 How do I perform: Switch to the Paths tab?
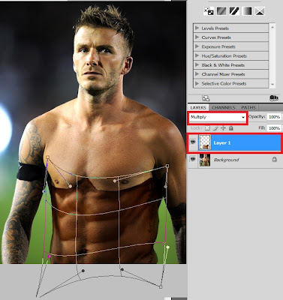pyautogui.click(x=248, y=107)
